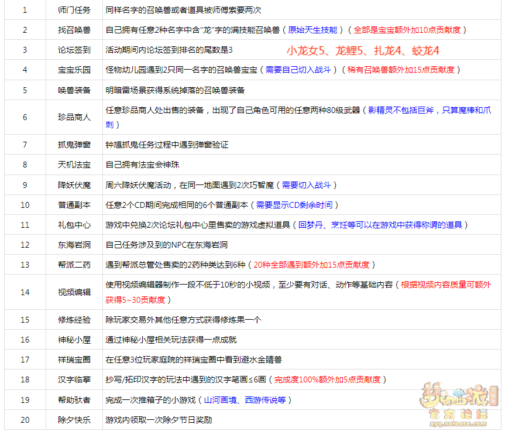Click blue text 山河画境、西游传说等
This screenshot has width=505, height=431.
tap(245, 400)
